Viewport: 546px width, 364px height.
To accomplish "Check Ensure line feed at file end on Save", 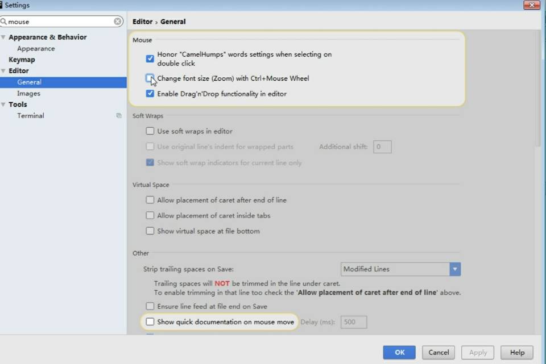I will coord(150,306).
